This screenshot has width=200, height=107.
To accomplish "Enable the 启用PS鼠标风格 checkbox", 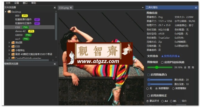I will 162,62.
